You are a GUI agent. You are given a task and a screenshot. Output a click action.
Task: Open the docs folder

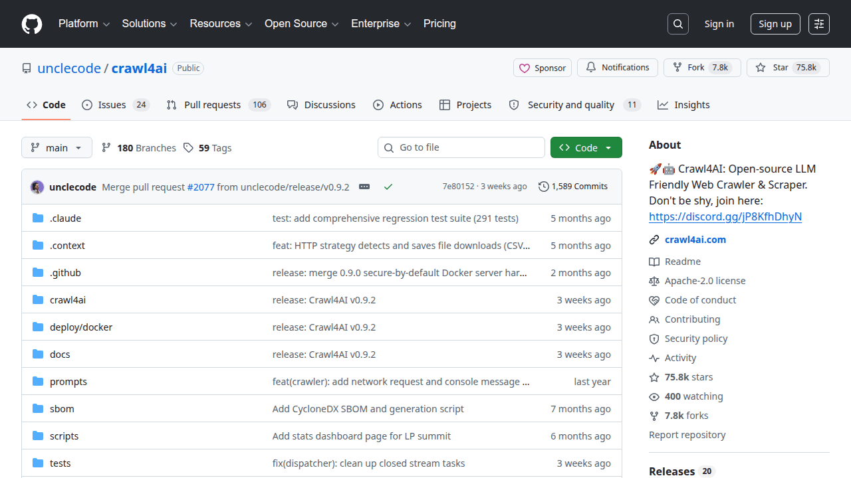pos(60,355)
